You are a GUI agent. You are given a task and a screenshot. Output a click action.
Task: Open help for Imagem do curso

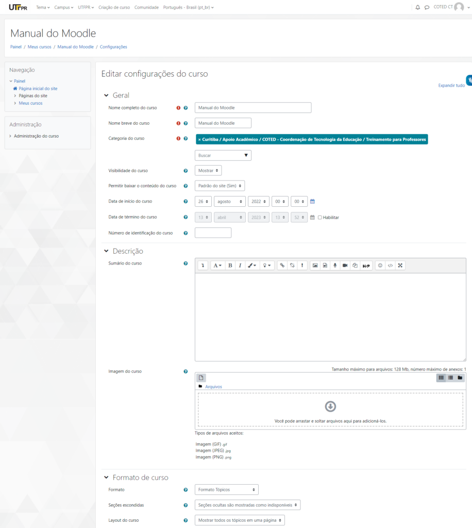point(186,371)
